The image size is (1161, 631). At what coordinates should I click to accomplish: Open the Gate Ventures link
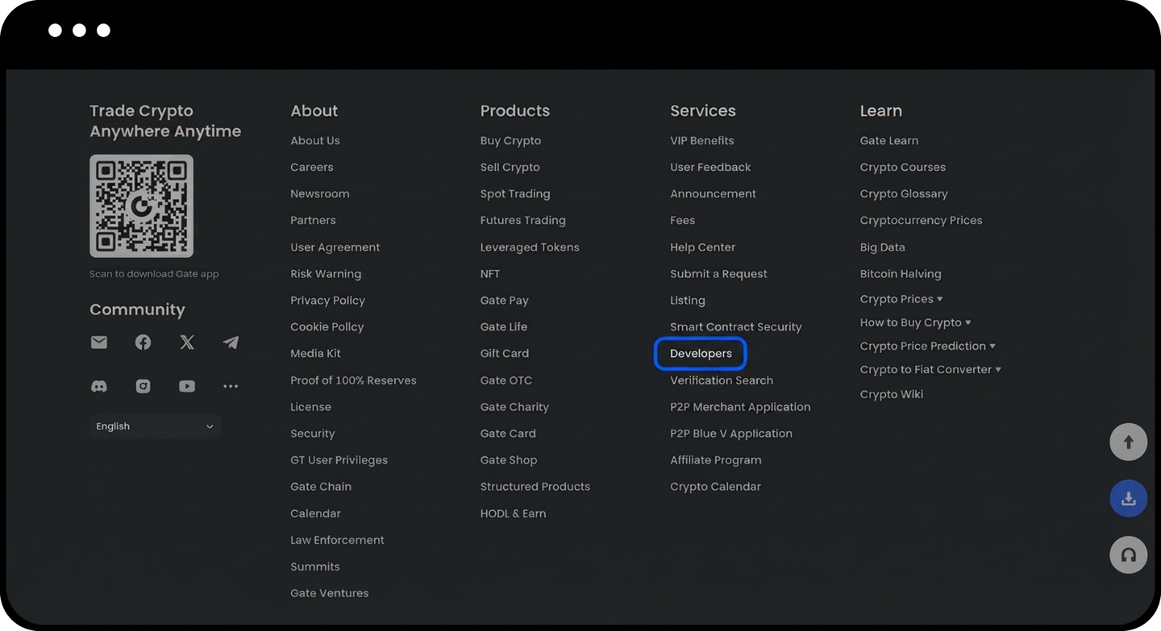[x=330, y=593]
